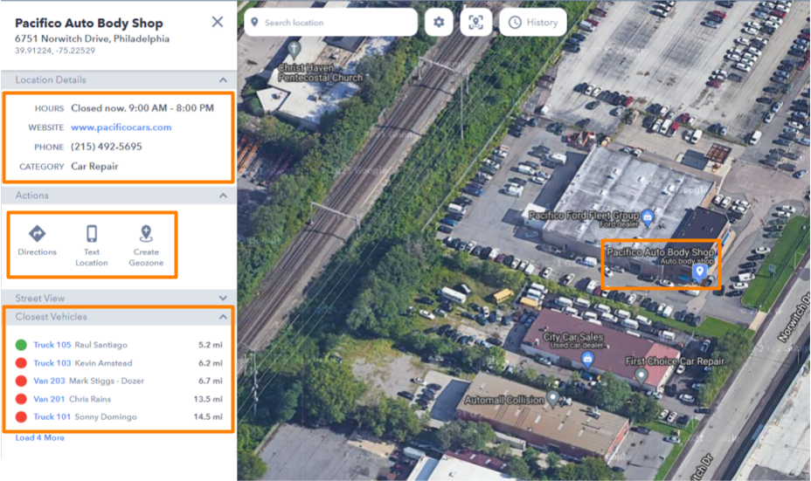This screenshot has width=811, height=481.
Task: Close the Pacifico Auto Body Shop panel
Action: 218,22
